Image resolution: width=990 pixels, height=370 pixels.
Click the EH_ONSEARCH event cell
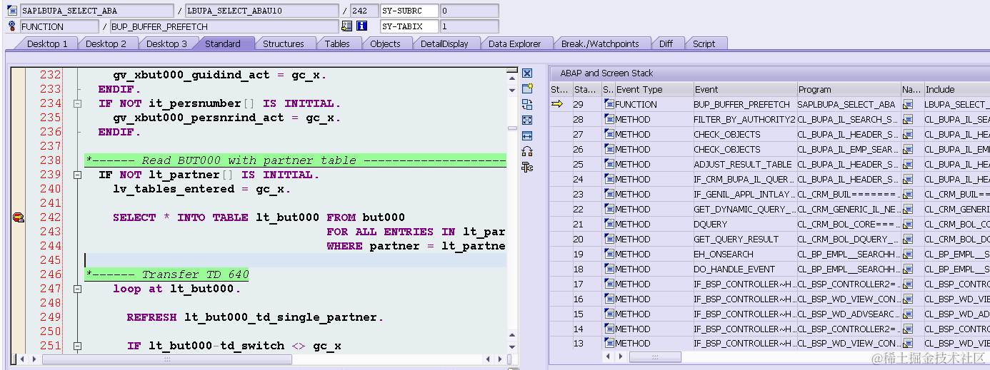[744, 254]
